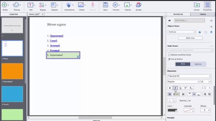Open the Interactions hand icon

[x=68, y=5]
